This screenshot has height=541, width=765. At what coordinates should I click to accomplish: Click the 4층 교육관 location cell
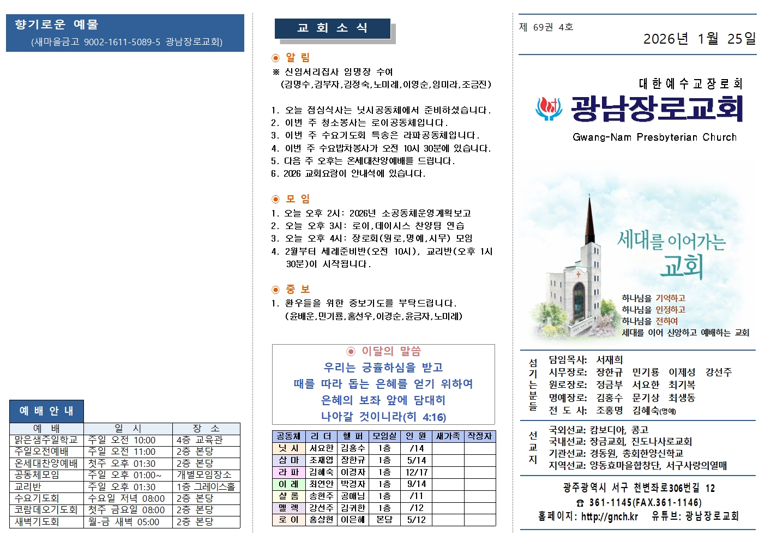[206, 440]
